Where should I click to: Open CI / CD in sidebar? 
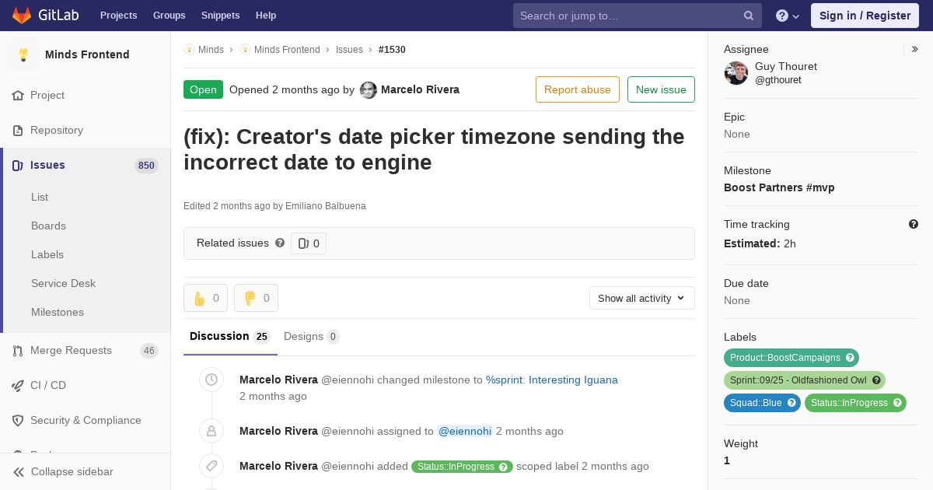pos(48,385)
